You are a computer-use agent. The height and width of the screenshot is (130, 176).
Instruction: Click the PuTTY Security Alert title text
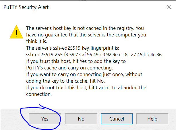click(x=26, y=7)
